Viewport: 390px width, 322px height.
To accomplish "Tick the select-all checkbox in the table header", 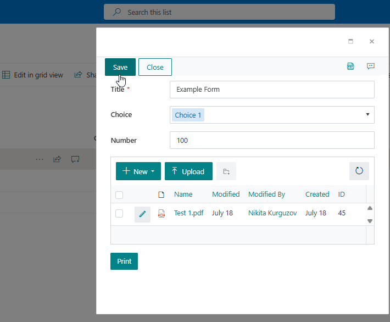I will point(119,195).
